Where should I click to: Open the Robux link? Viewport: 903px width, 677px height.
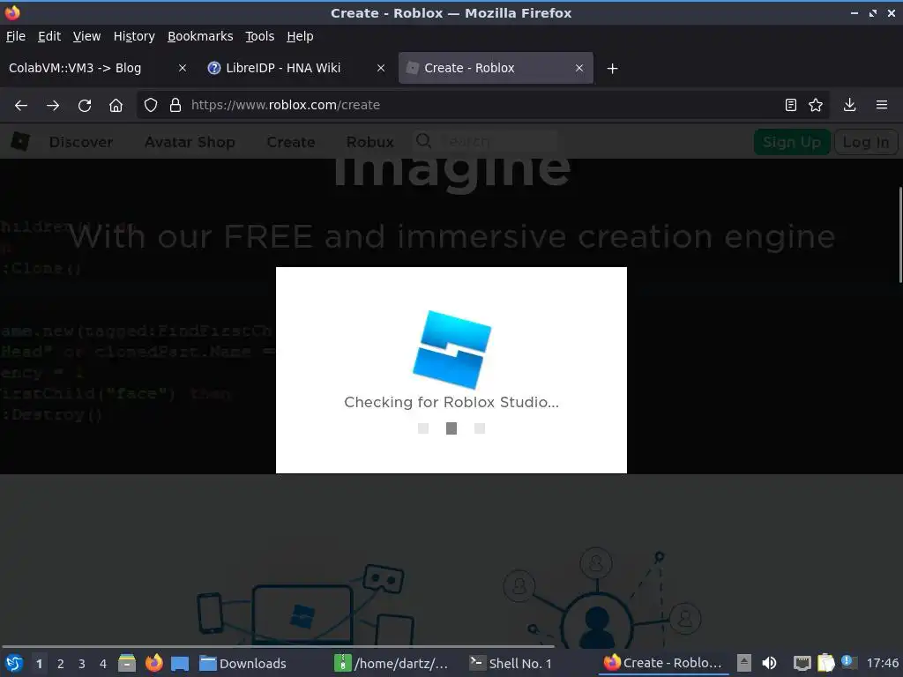tap(369, 142)
